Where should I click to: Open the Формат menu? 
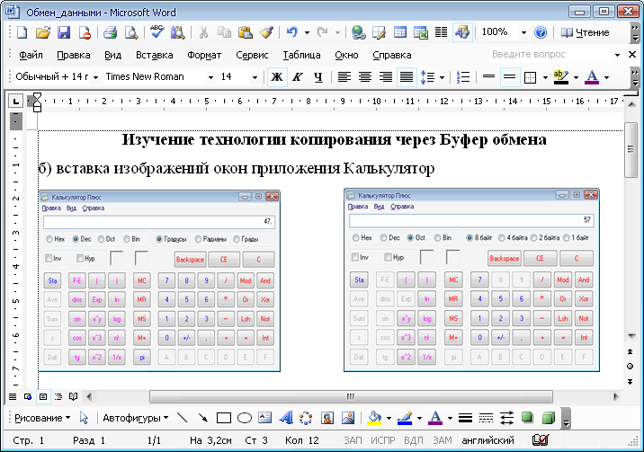click(x=204, y=55)
